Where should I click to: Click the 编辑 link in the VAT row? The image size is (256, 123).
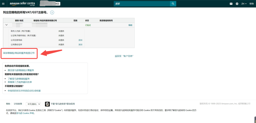130,25
